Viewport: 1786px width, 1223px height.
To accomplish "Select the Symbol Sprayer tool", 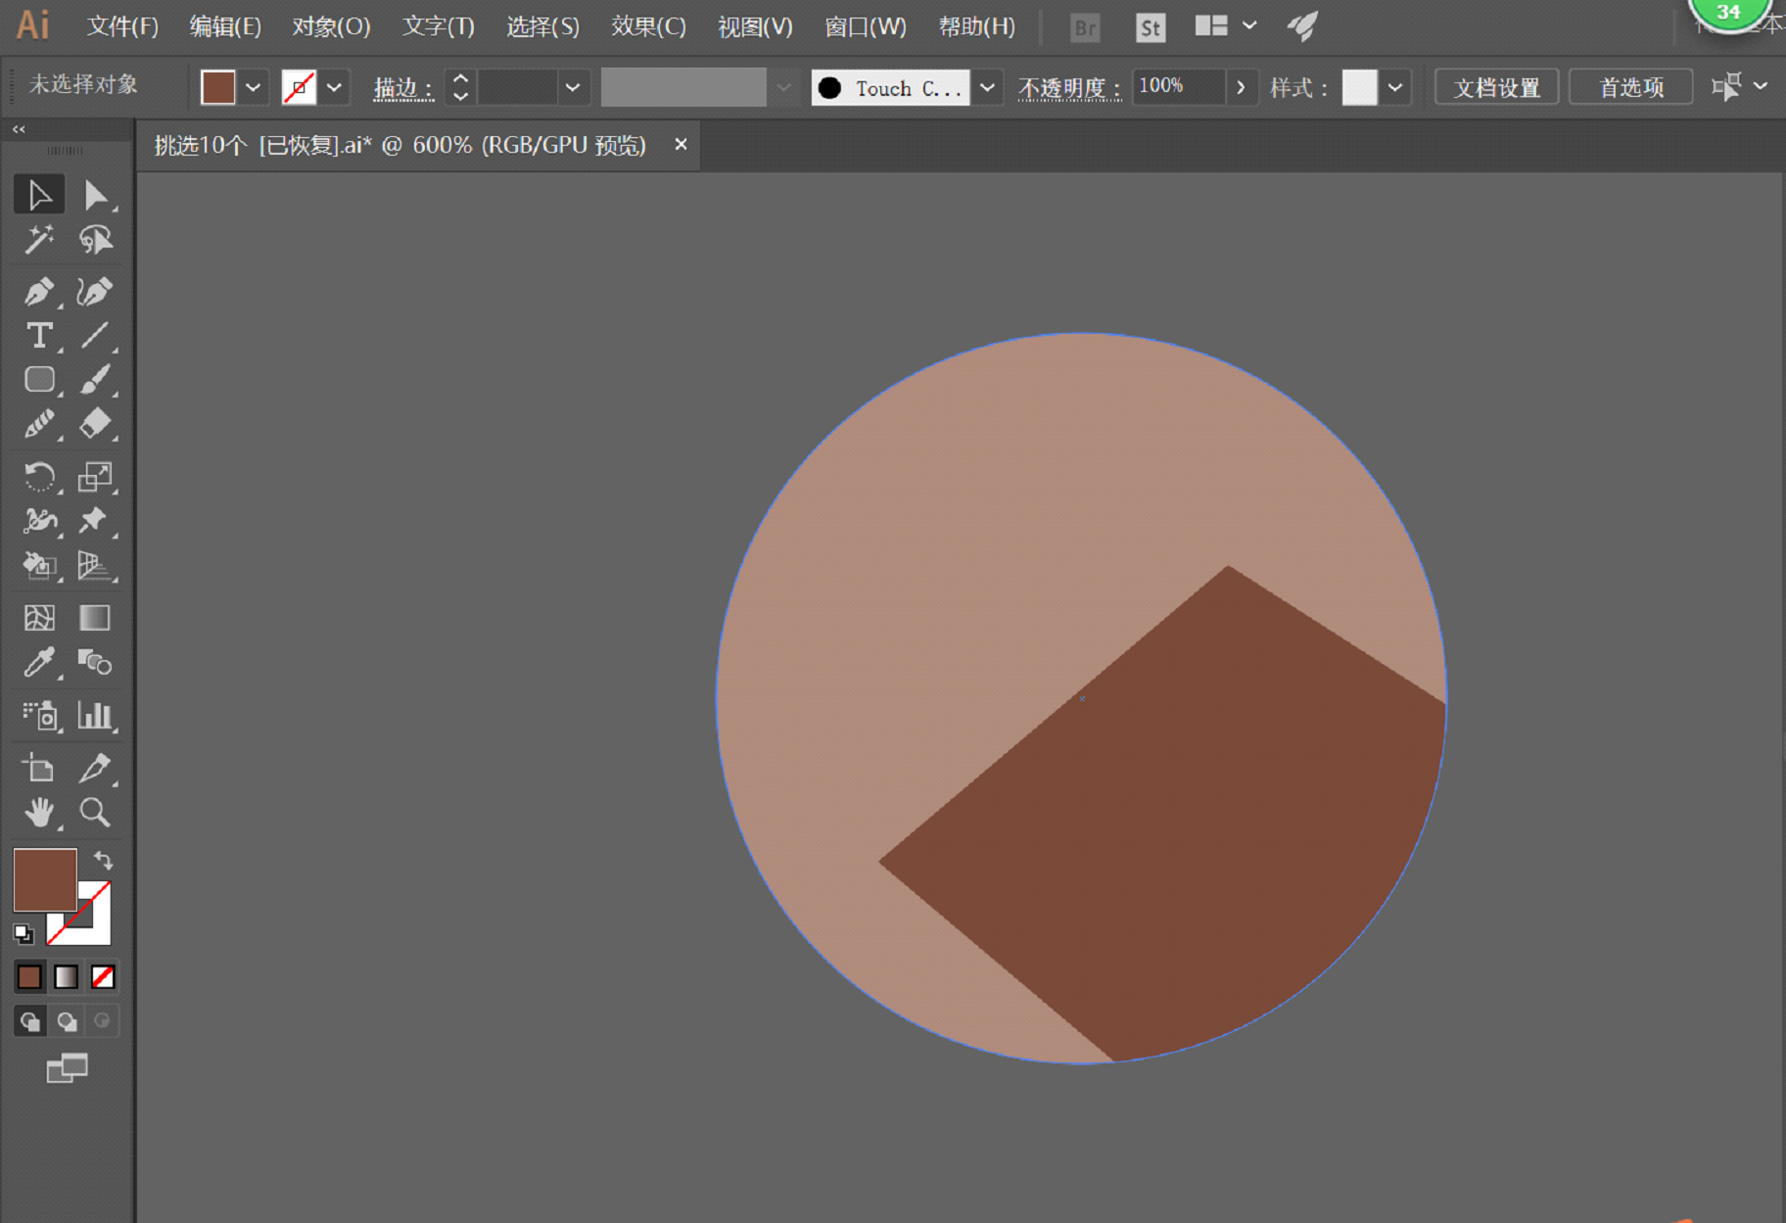I will click(x=39, y=716).
